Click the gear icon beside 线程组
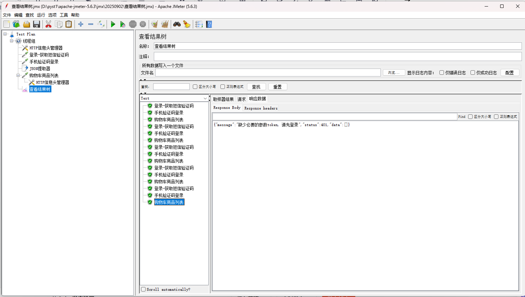Image resolution: width=525 pixels, height=297 pixels. [x=19, y=41]
